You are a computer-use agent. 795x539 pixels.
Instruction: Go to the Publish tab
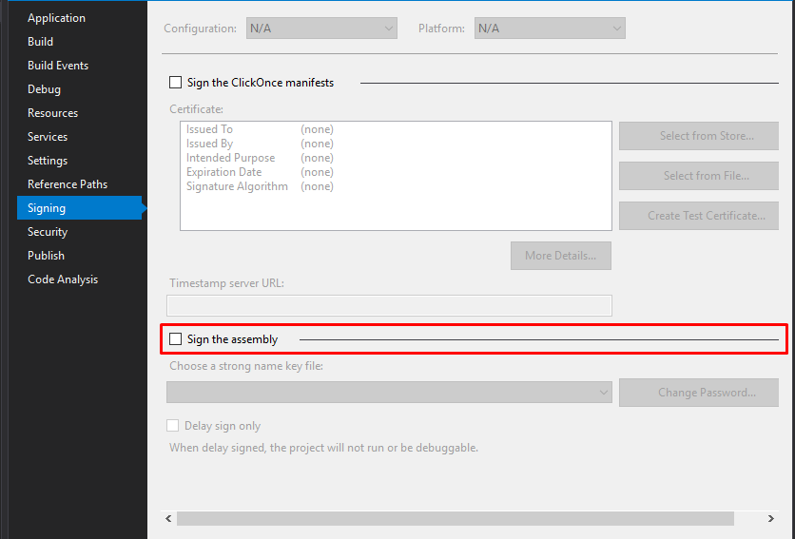click(x=46, y=256)
